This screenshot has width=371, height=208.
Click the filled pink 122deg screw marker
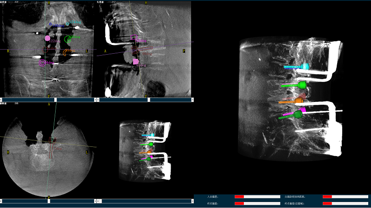[x=47, y=38]
